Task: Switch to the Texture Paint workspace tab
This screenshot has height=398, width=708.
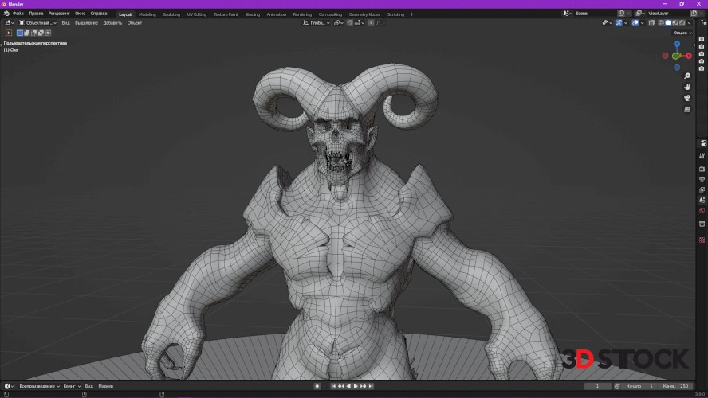Action: [x=226, y=14]
